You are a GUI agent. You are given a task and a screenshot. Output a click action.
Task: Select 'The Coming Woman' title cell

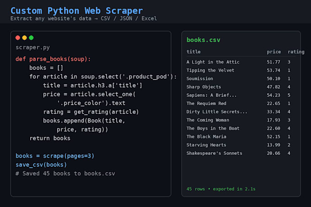[x=208, y=120]
